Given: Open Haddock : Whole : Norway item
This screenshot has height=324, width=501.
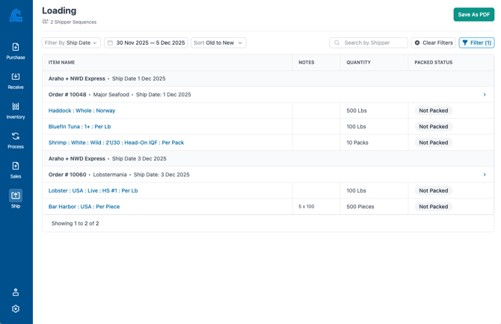Looking at the screenshot, I should pos(82,110).
